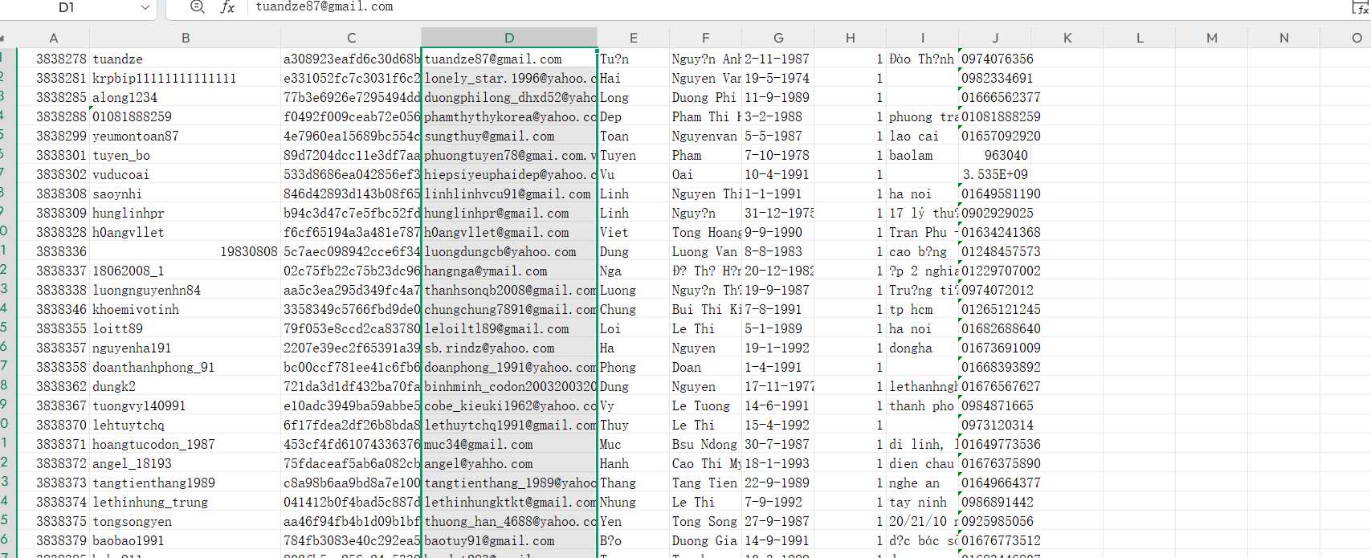The image size is (1371, 558).
Task: Click date cell 7-10-1978
Action: click(x=778, y=155)
